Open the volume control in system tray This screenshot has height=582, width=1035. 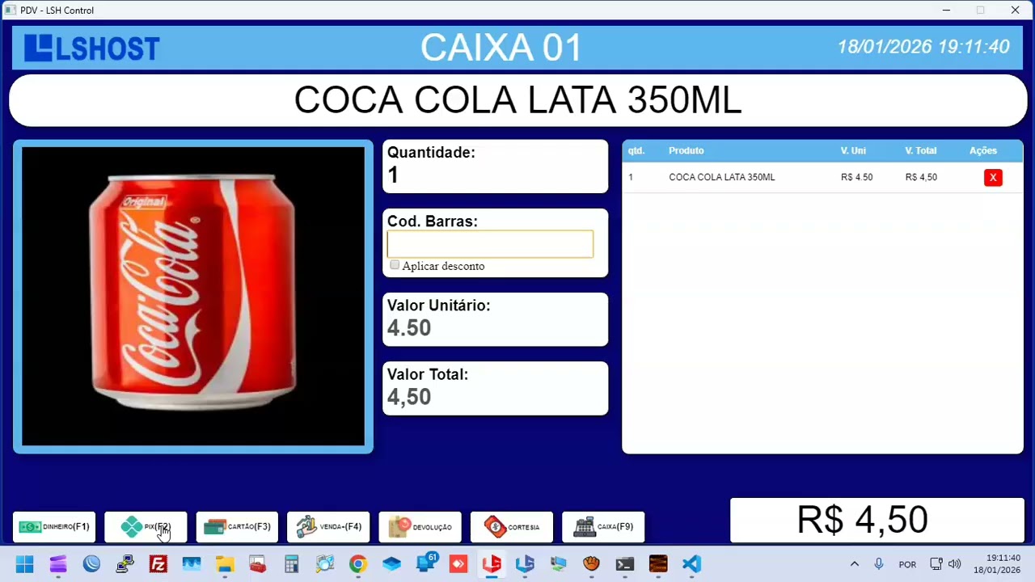(x=955, y=564)
